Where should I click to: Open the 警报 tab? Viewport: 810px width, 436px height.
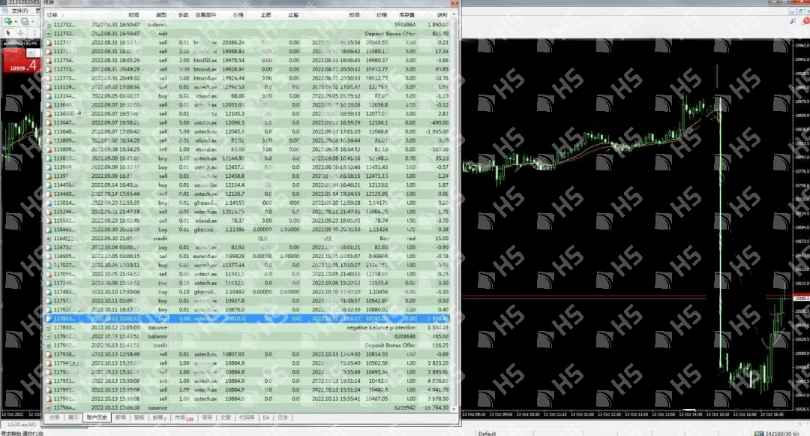[x=139, y=417]
